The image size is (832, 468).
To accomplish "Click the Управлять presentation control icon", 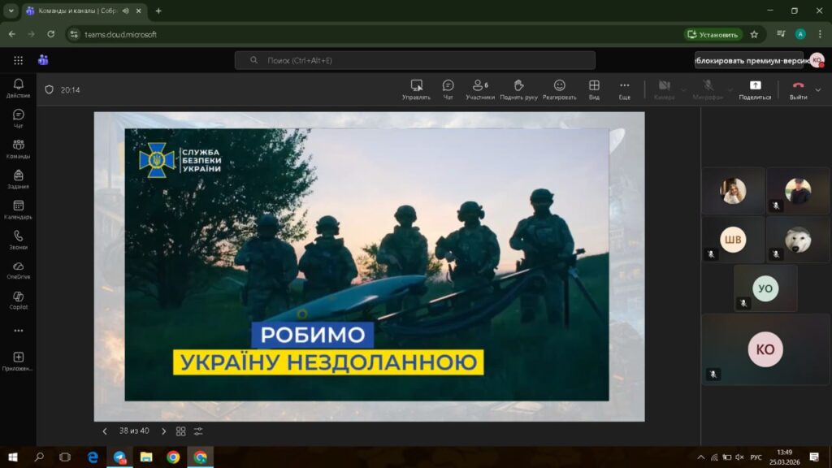I will [x=416, y=89].
